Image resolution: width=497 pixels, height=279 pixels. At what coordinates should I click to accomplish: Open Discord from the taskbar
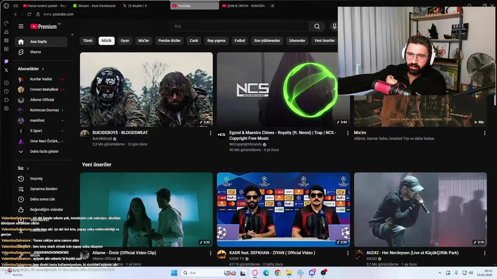click(312, 273)
